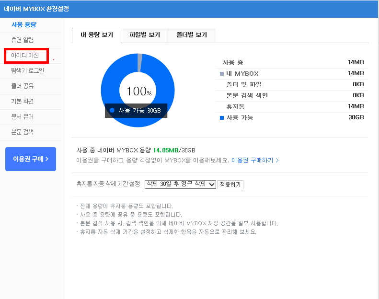379x299 pixels.
Task: Click the blue 사용 가능 legend square
Action: point(222,118)
